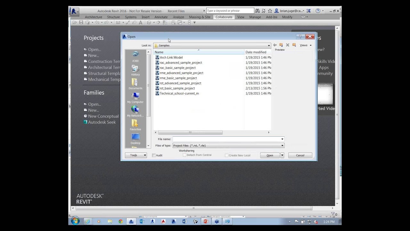Sort the list by the Name column header
This screenshot has height=231, width=410.
click(x=199, y=52)
